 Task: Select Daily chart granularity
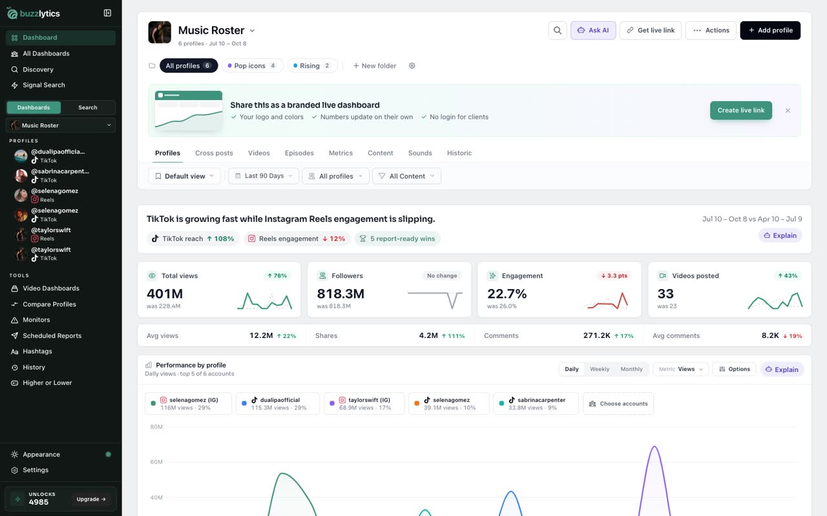coord(572,369)
